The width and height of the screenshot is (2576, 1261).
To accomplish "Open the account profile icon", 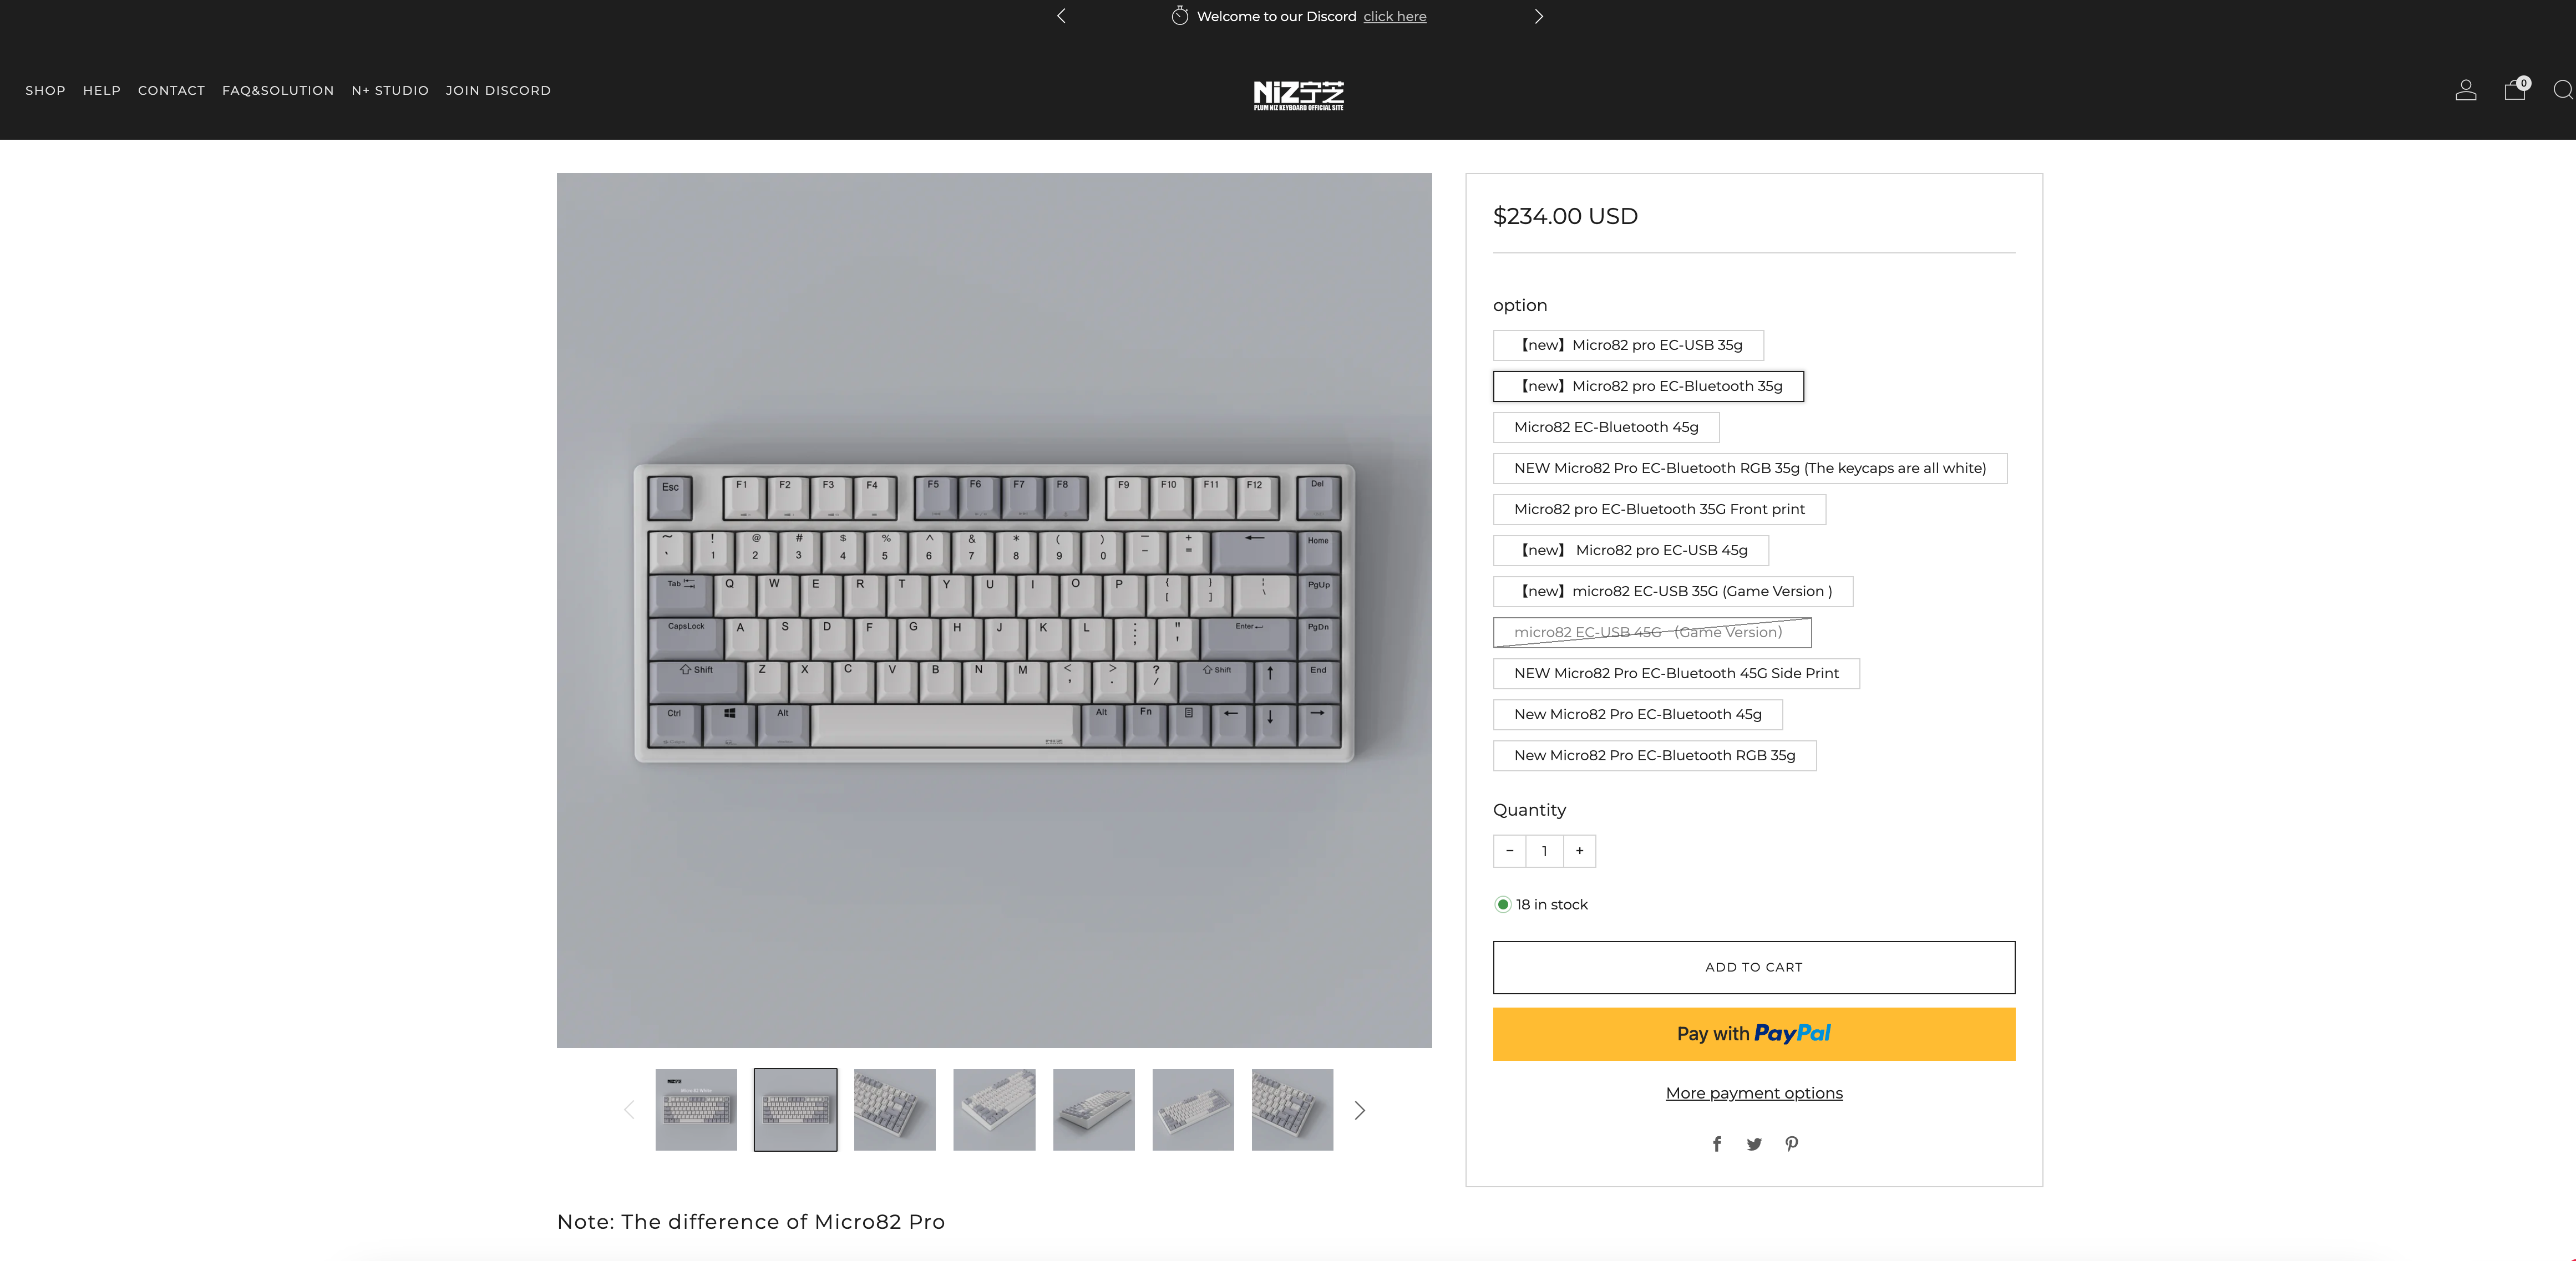I will click(x=2465, y=90).
